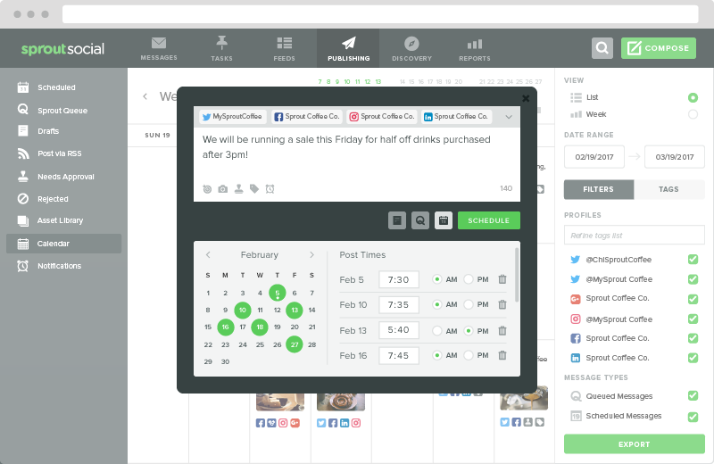This screenshot has width=714, height=464.
Task: Select the Instagram Sprout Coffee Co. chip
Action: [x=382, y=117]
